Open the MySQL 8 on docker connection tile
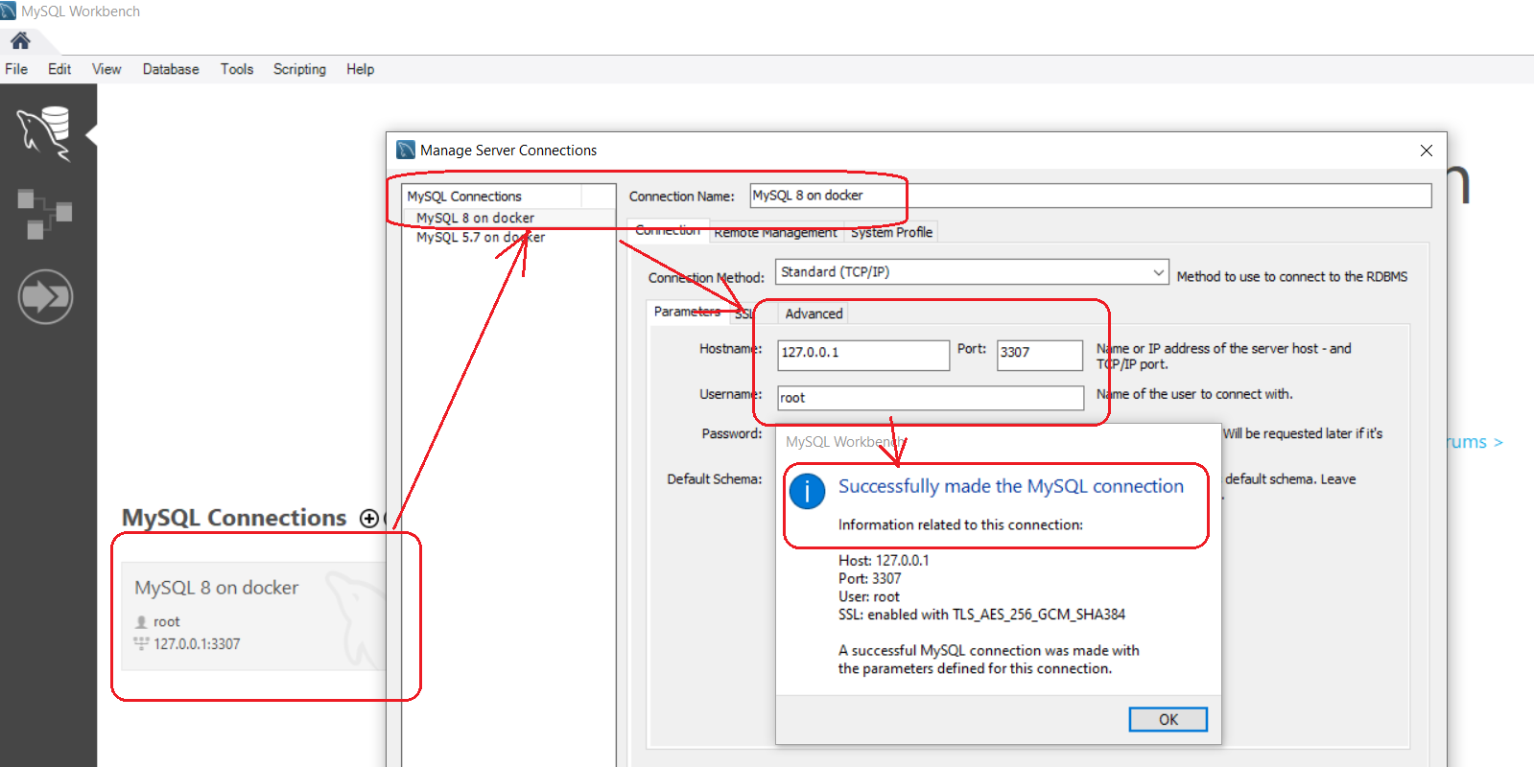Screen dimensions: 1534x767 pos(254,616)
